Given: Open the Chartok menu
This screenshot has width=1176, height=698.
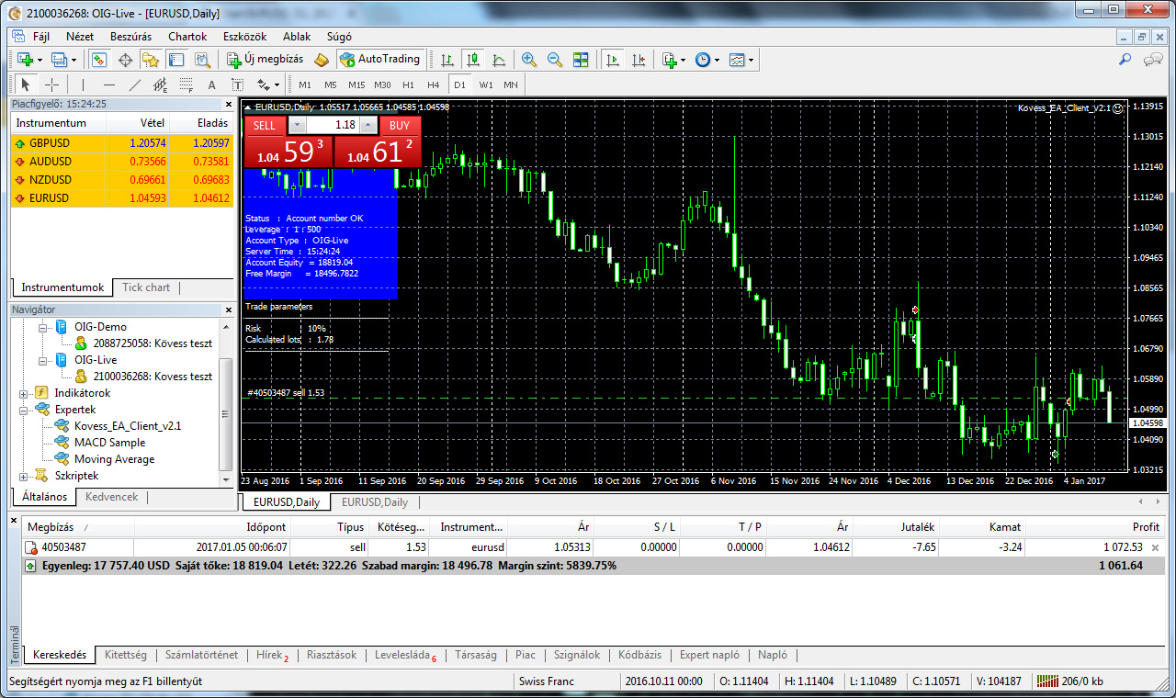Looking at the screenshot, I should click(x=187, y=37).
